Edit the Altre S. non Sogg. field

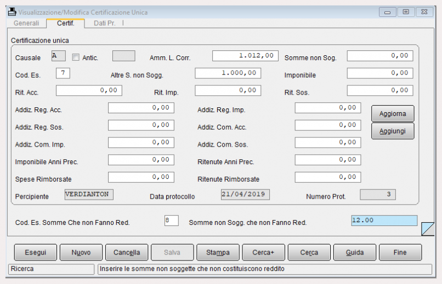[x=228, y=73]
